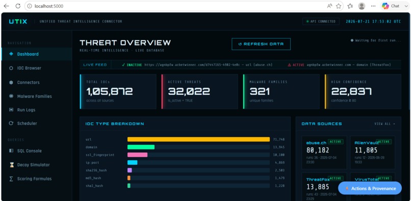Open the abuse.ch data source card

(x=324, y=153)
